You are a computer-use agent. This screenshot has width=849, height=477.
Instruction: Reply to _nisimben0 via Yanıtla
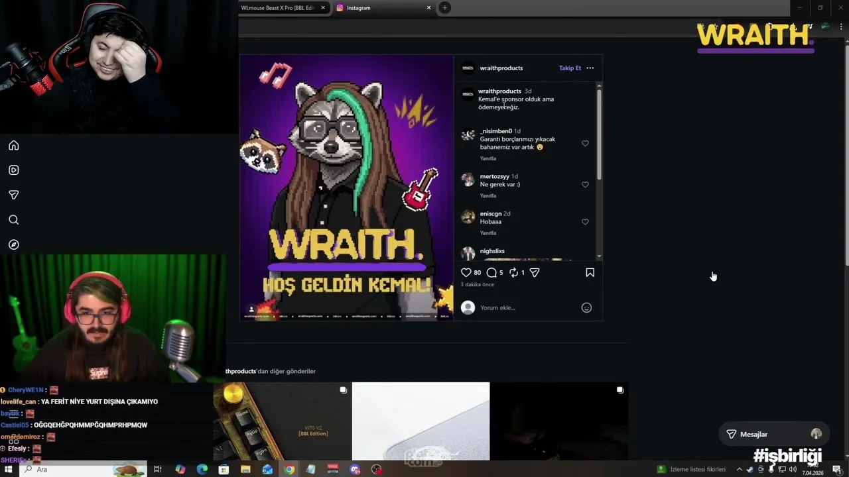pyautogui.click(x=488, y=158)
